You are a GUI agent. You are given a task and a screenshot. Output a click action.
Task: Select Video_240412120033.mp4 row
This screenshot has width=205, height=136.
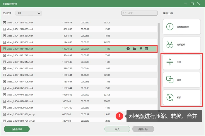pos(79,29)
